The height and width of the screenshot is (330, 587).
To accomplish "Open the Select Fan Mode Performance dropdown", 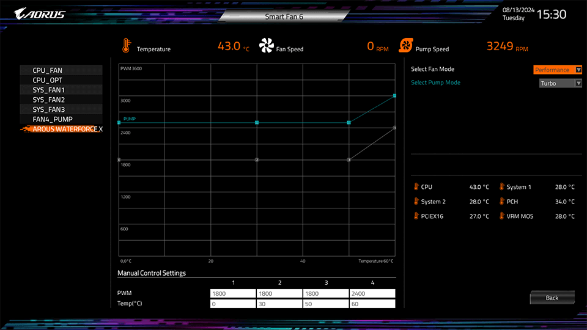I will point(557,70).
